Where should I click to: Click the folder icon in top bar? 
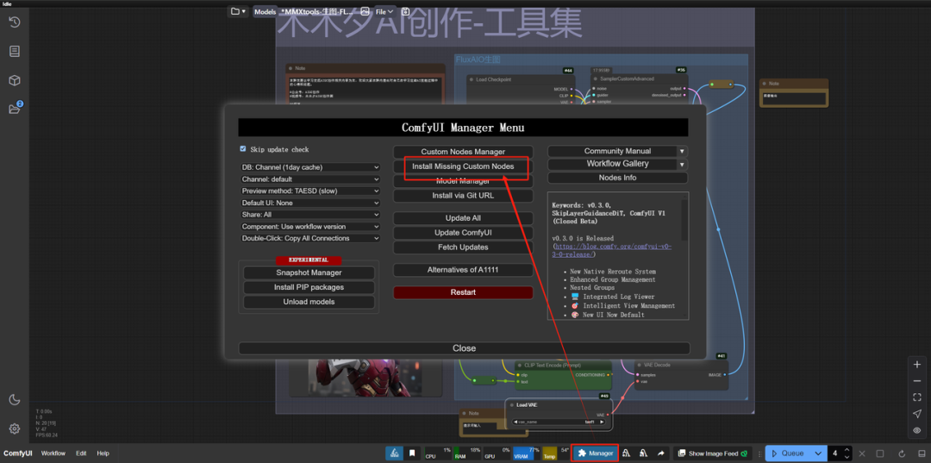point(238,11)
